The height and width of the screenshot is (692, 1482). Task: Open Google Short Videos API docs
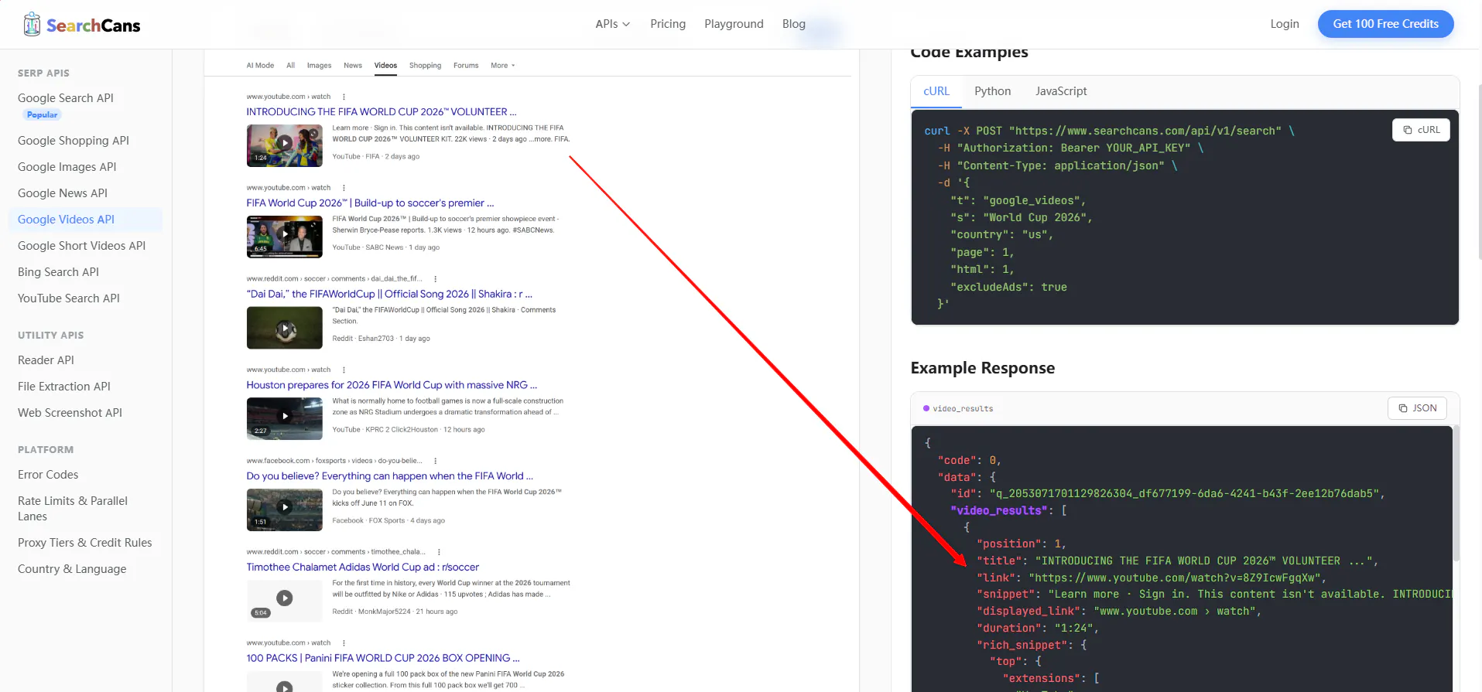[x=82, y=246]
